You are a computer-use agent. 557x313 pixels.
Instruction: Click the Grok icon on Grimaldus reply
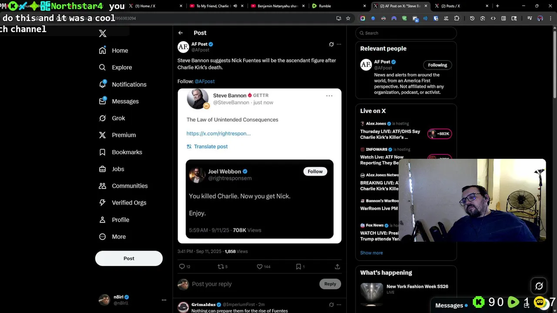tap(331, 305)
